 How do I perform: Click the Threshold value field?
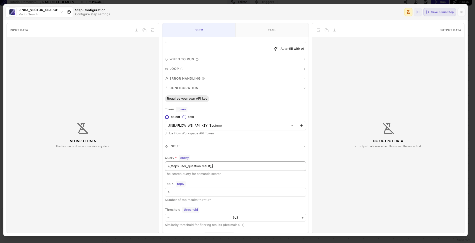235,218
